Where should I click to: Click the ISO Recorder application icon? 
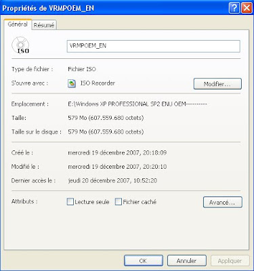coord(72,83)
